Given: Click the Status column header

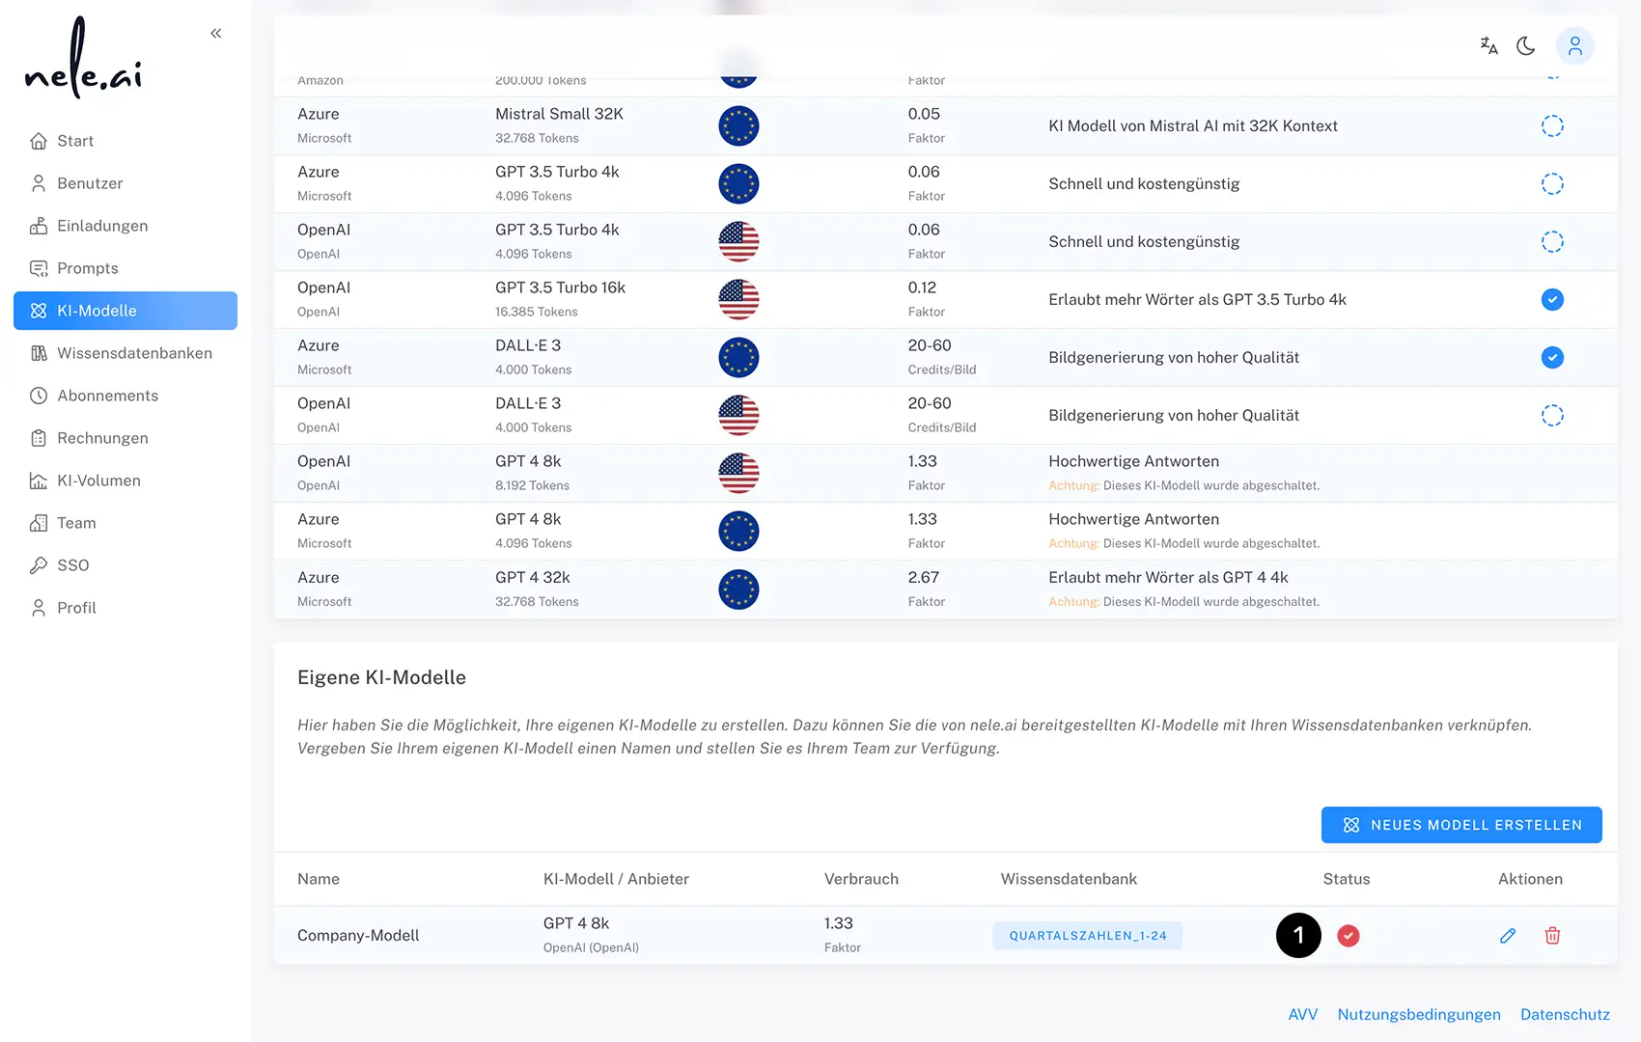Looking at the screenshot, I should coord(1347,879).
